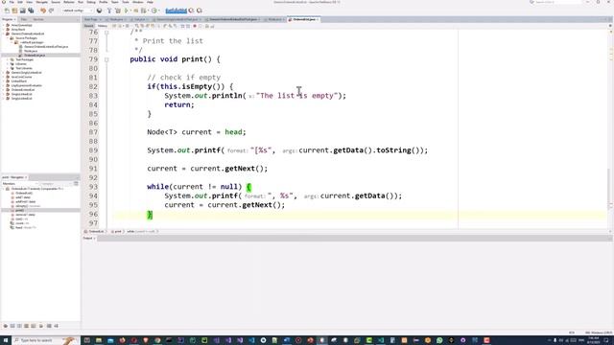Toggle the last filter button at Navigator bottom

(x=56, y=326)
